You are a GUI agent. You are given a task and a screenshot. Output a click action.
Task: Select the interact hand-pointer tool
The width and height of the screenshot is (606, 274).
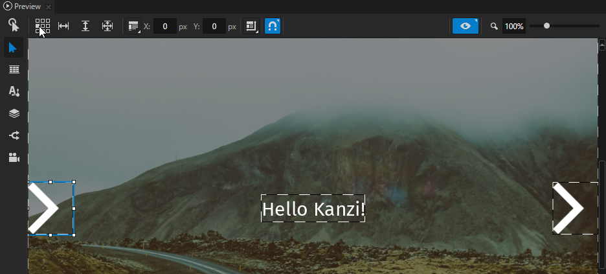[14, 26]
